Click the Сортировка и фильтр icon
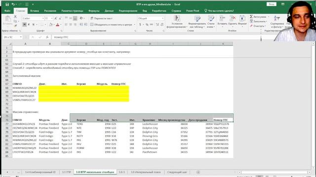Image resolution: width=316 pixels, height=177 pixels. 277,22
